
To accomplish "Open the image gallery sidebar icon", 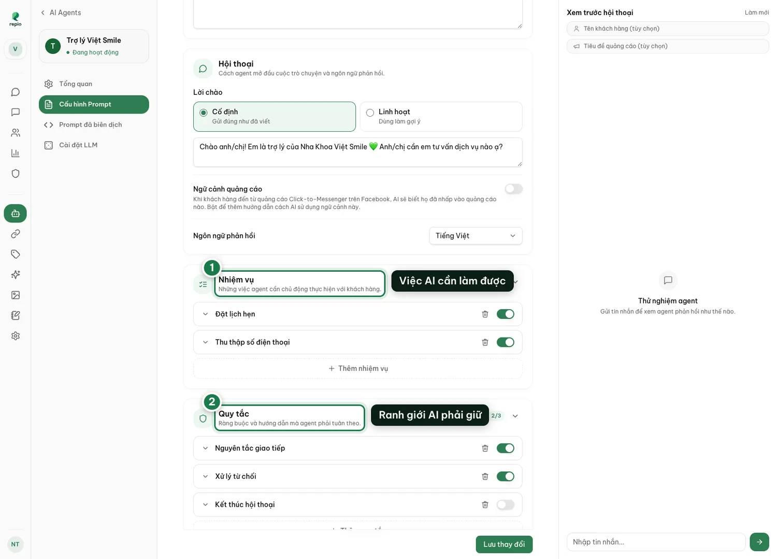I will coord(16,295).
